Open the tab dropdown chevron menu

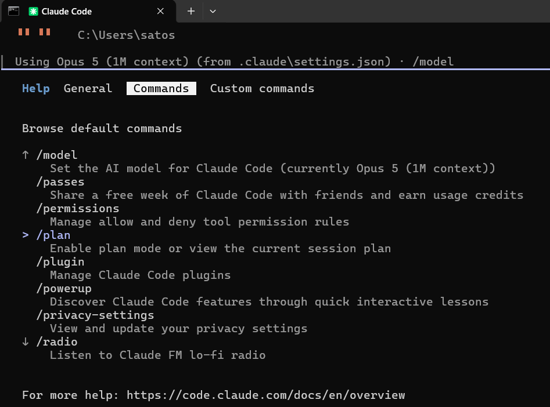213,11
